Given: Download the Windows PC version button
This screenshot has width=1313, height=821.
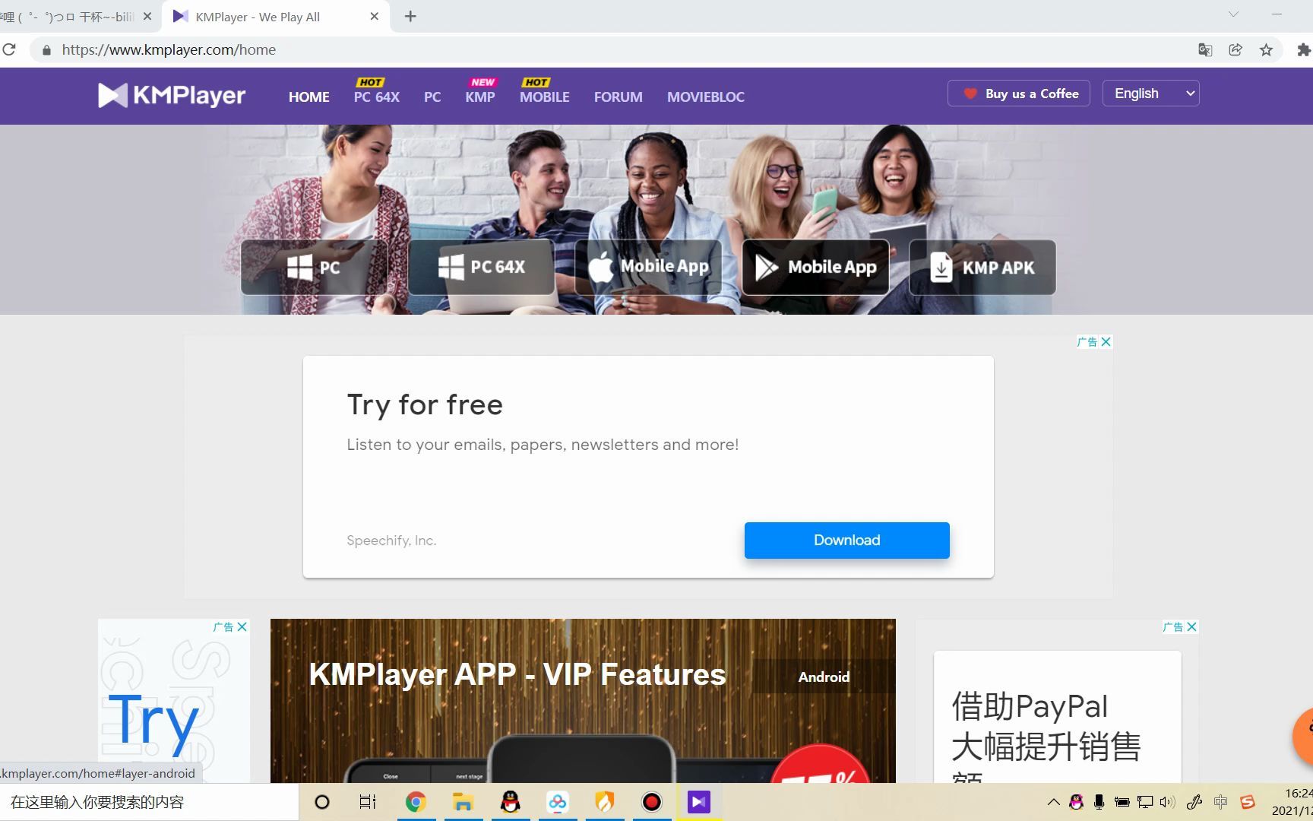Looking at the screenshot, I should 314,267.
